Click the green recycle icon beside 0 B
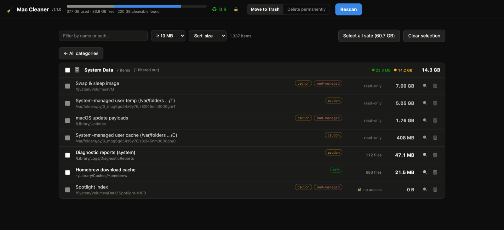The image size is (504, 230). point(215,9)
